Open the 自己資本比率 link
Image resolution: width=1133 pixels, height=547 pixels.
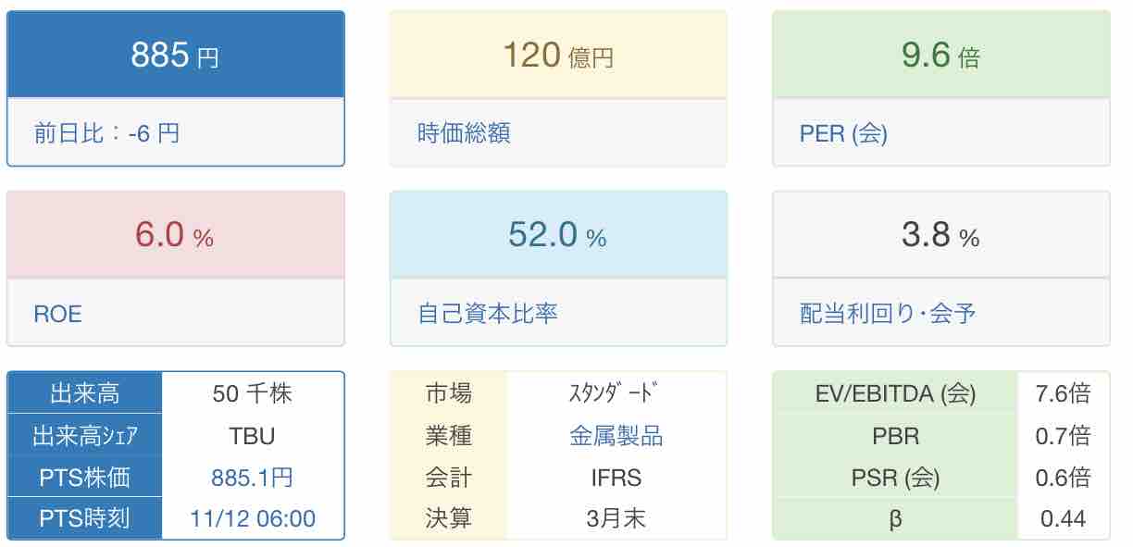(488, 314)
